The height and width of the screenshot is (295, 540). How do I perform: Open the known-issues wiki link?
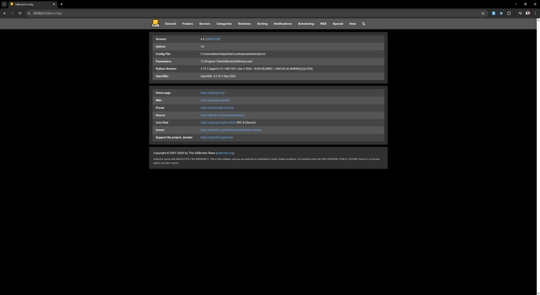pos(231,131)
